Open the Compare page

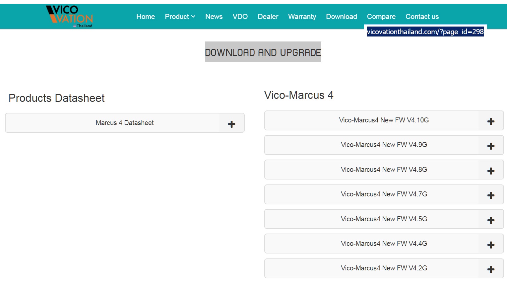pyautogui.click(x=381, y=17)
